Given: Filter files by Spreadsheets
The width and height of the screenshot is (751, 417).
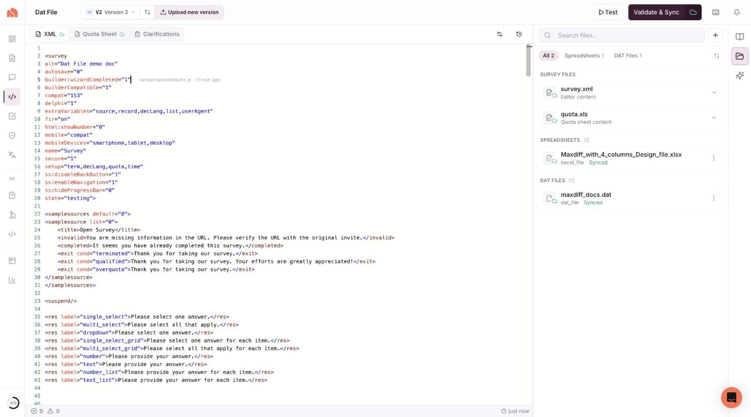Looking at the screenshot, I should click(584, 56).
